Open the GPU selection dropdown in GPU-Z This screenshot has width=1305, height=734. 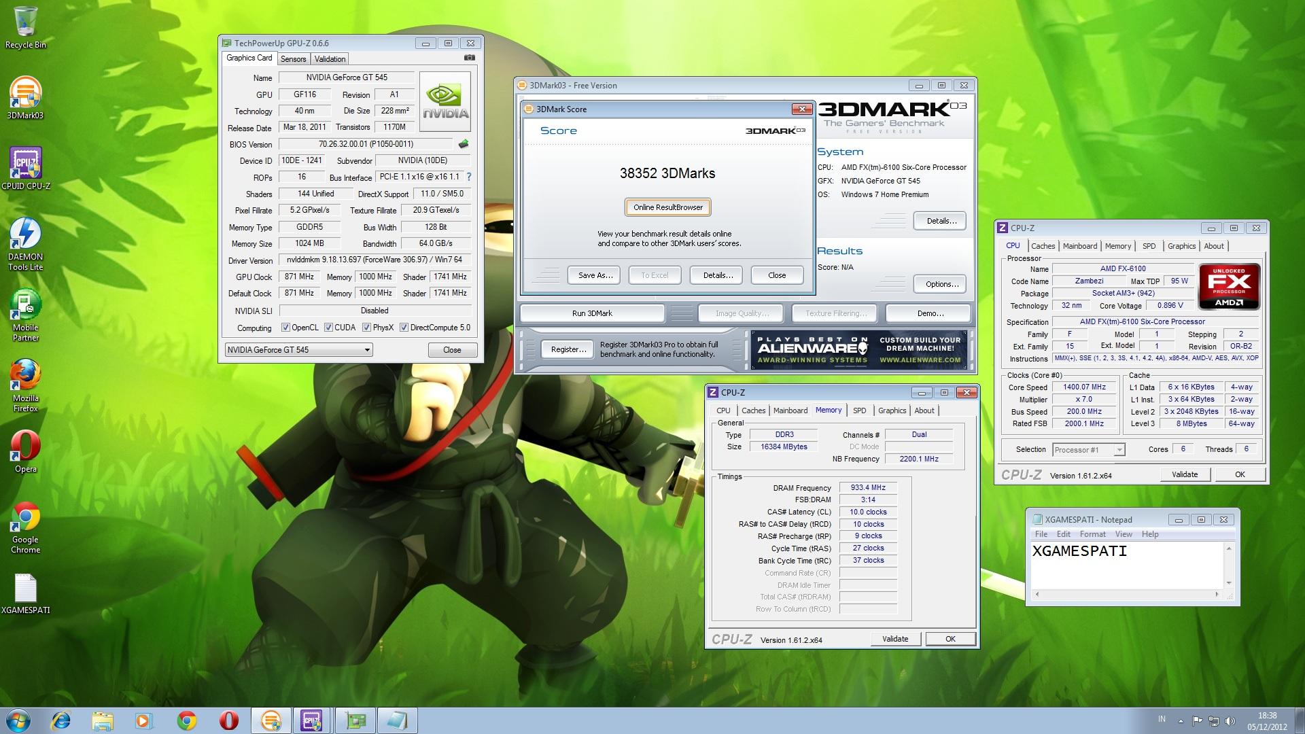298,350
